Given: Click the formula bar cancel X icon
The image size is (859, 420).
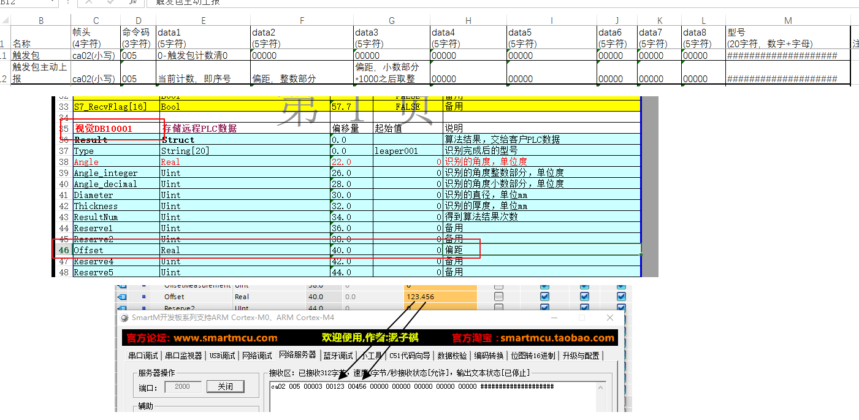Looking at the screenshot, I should [x=89, y=2].
